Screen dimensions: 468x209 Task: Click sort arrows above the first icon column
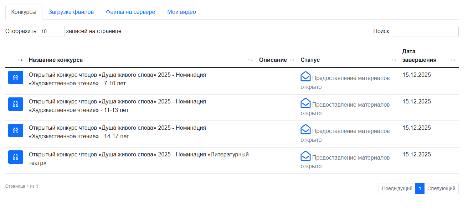click(x=20, y=60)
